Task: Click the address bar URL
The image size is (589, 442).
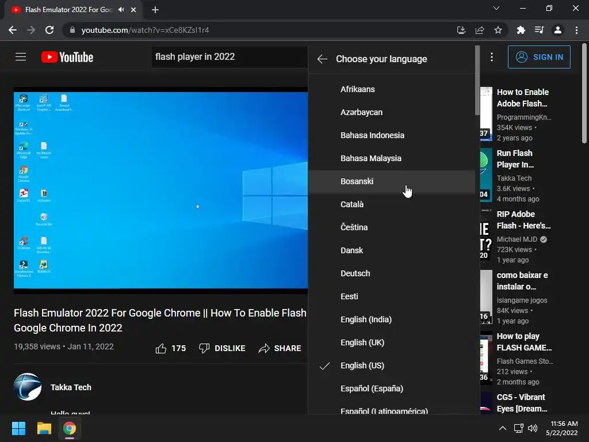Action: click(x=145, y=30)
